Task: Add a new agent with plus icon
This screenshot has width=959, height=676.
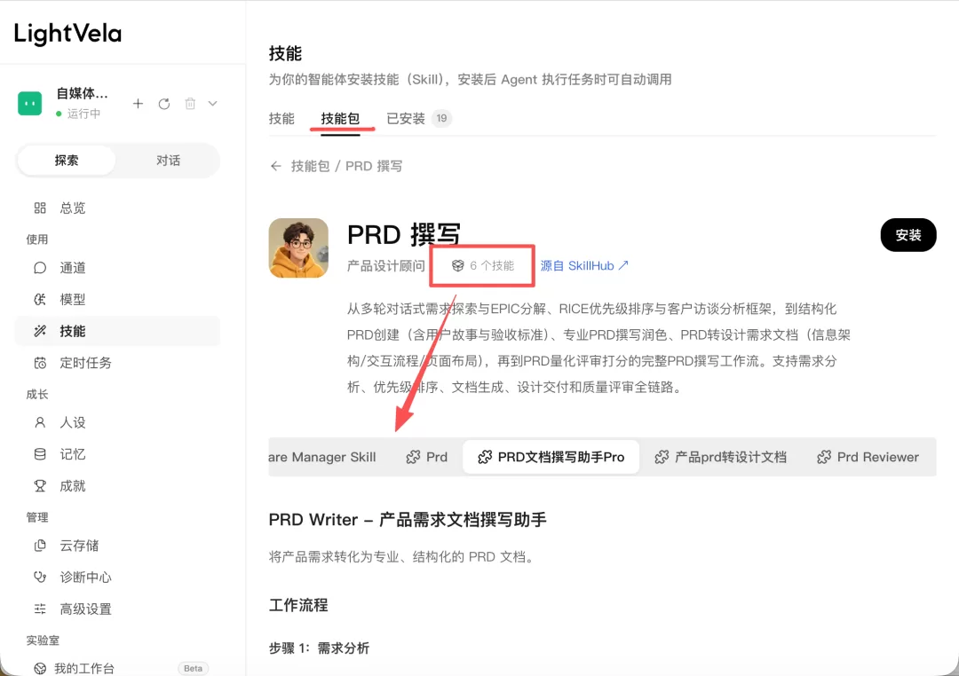Action: 139,103
